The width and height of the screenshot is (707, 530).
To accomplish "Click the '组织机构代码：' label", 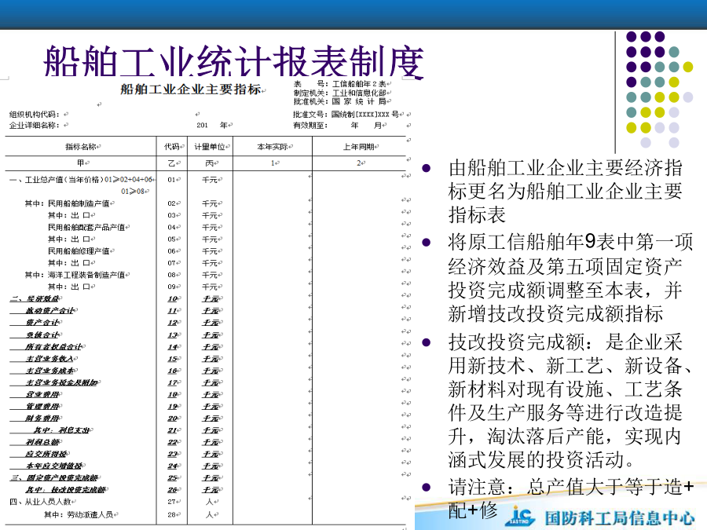I will pos(35,115).
